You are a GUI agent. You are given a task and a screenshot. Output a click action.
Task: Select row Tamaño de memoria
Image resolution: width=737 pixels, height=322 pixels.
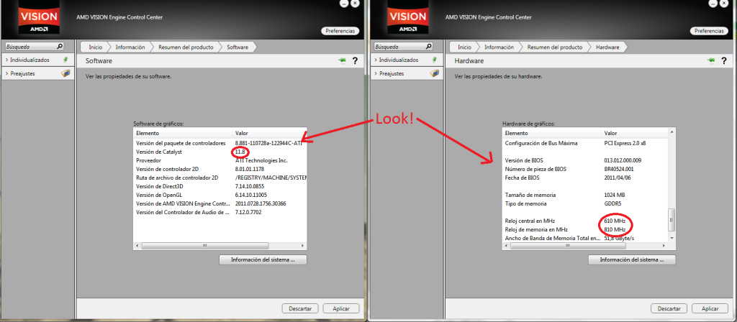point(585,195)
